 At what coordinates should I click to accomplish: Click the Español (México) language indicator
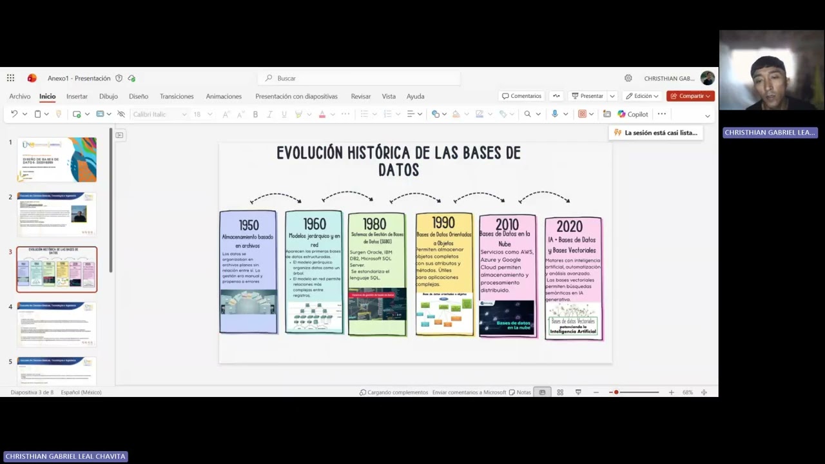point(81,392)
